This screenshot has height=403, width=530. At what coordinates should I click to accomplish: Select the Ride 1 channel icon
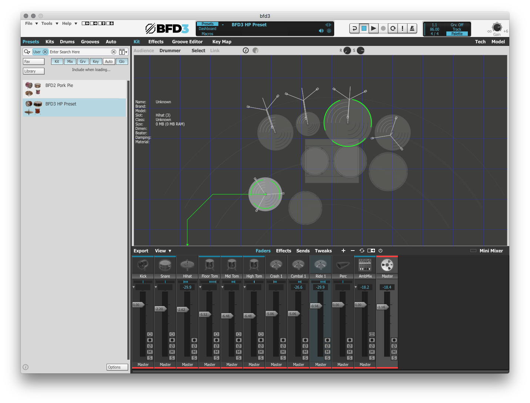tap(321, 265)
